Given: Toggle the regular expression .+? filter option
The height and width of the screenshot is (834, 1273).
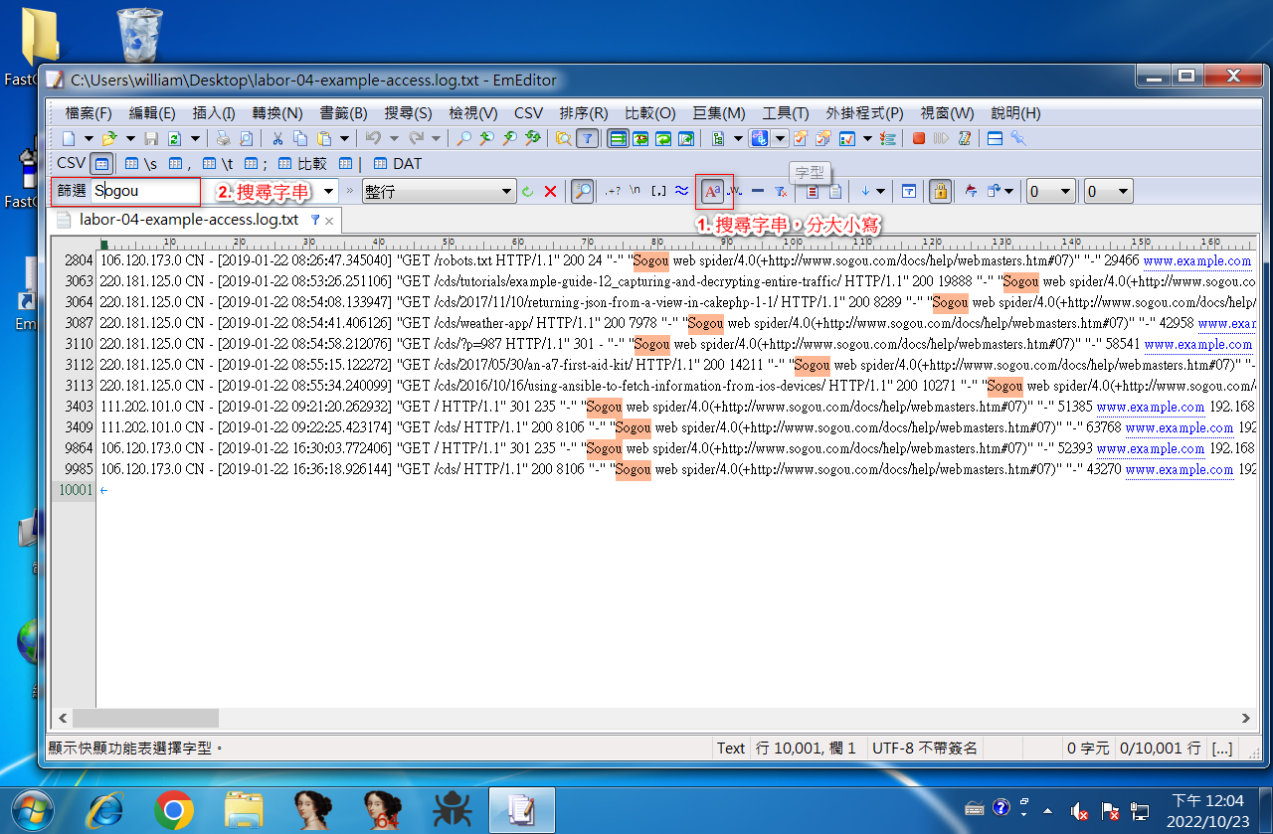Looking at the screenshot, I should [615, 191].
